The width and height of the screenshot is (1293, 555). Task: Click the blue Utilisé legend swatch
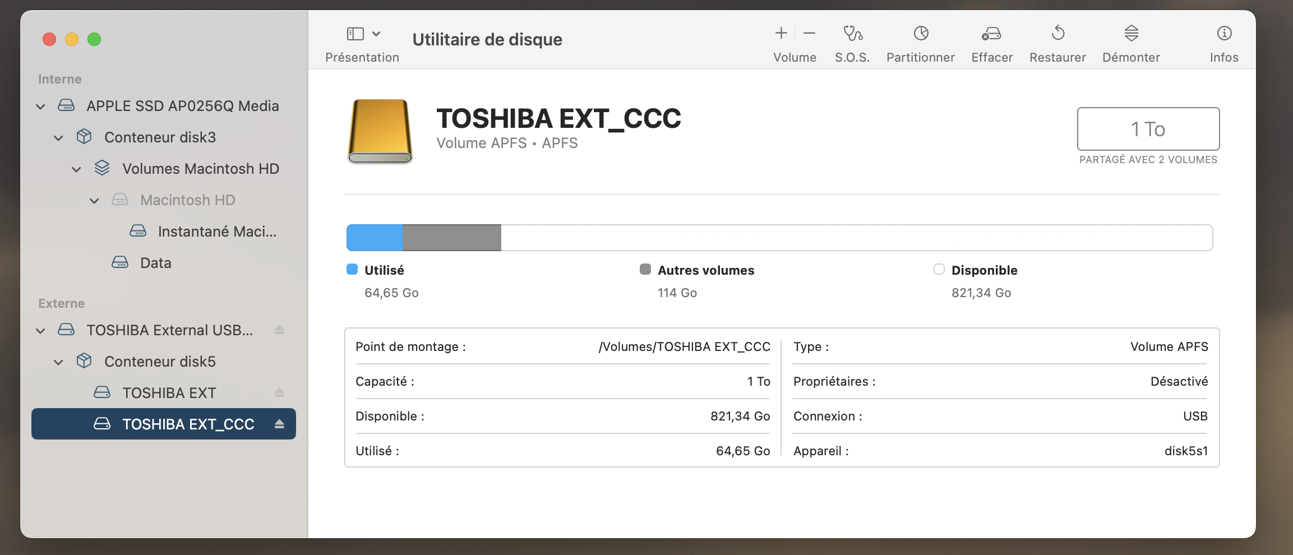352,270
